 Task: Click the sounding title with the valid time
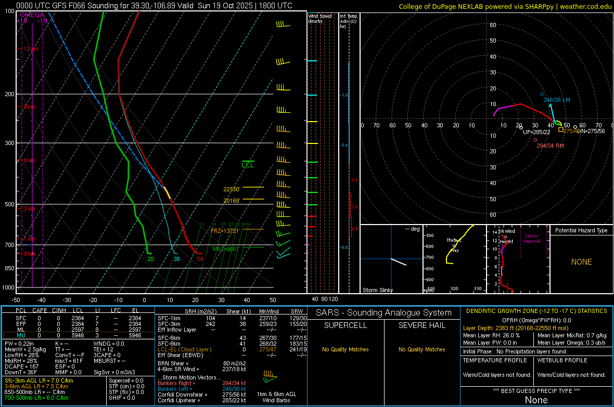point(155,6)
